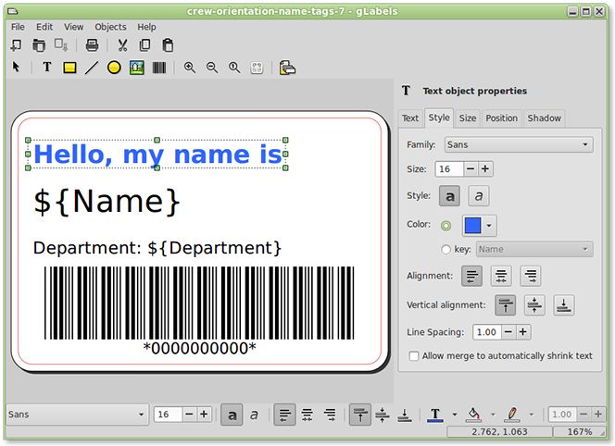Select the Box rectangle tool

(x=69, y=68)
